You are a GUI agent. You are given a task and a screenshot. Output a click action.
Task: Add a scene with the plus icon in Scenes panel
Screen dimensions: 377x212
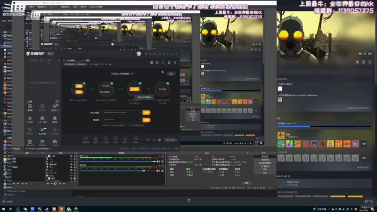click(14, 184)
